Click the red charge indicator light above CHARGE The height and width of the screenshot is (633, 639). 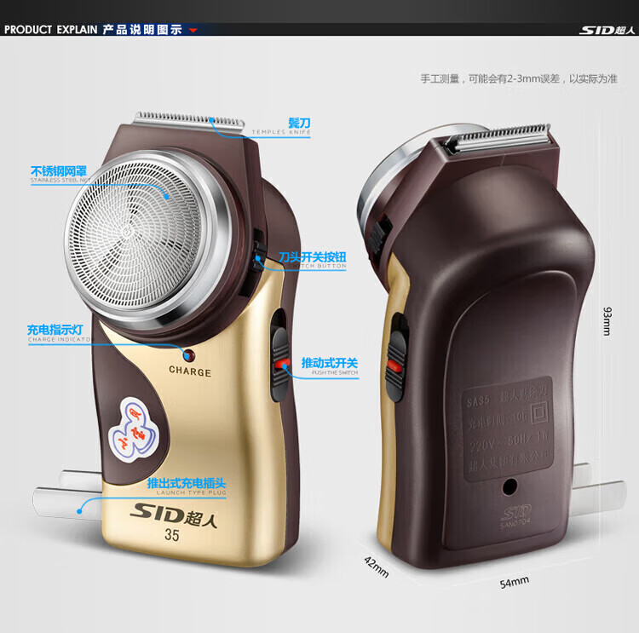[x=189, y=357]
